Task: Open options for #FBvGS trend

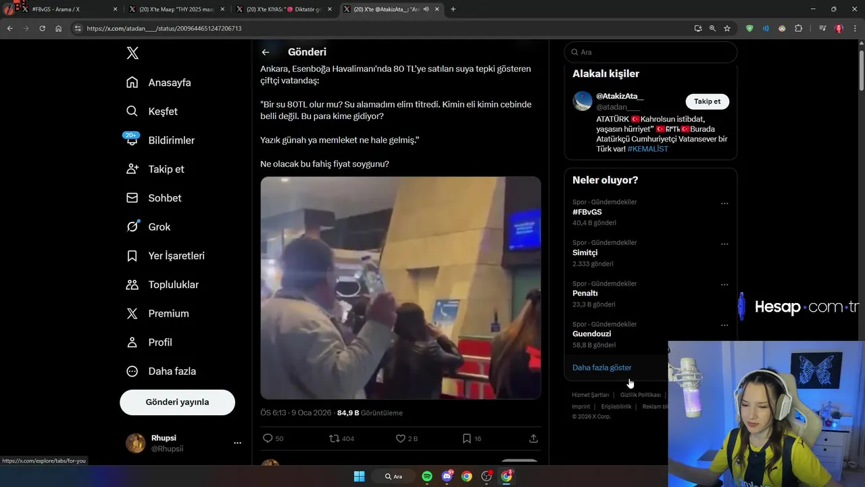Action: [724, 204]
